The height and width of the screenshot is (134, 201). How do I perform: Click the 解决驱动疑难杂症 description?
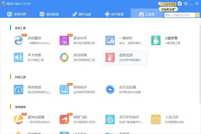84,43
